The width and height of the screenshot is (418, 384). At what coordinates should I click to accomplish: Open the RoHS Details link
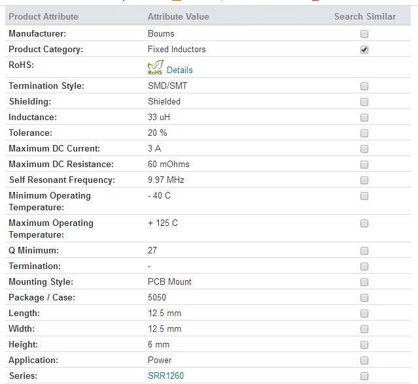click(179, 70)
